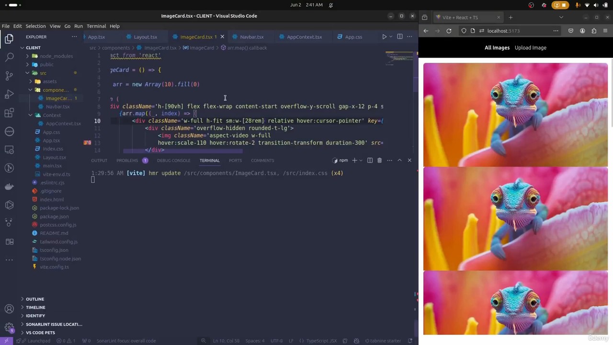Open the Accounts icon in the activity bar

point(9,309)
